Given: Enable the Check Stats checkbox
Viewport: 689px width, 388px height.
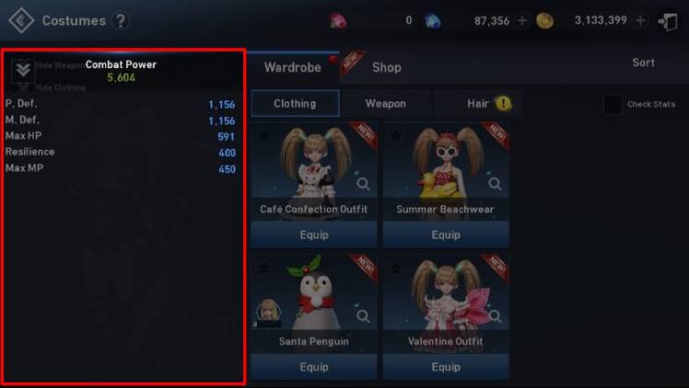Looking at the screenshot, I should [613, 104].
